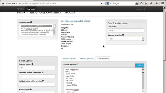The width and height of the screenshot is (166, 93).
Task: Click the Visualize button
Action: coord(140,65)
